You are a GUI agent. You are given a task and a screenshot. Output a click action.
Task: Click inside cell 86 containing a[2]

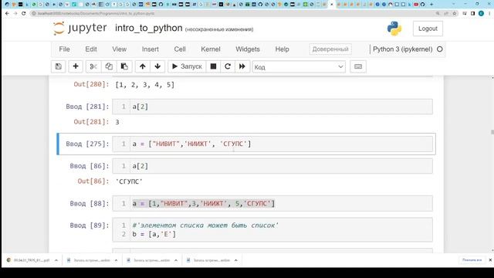click(272, 166)
